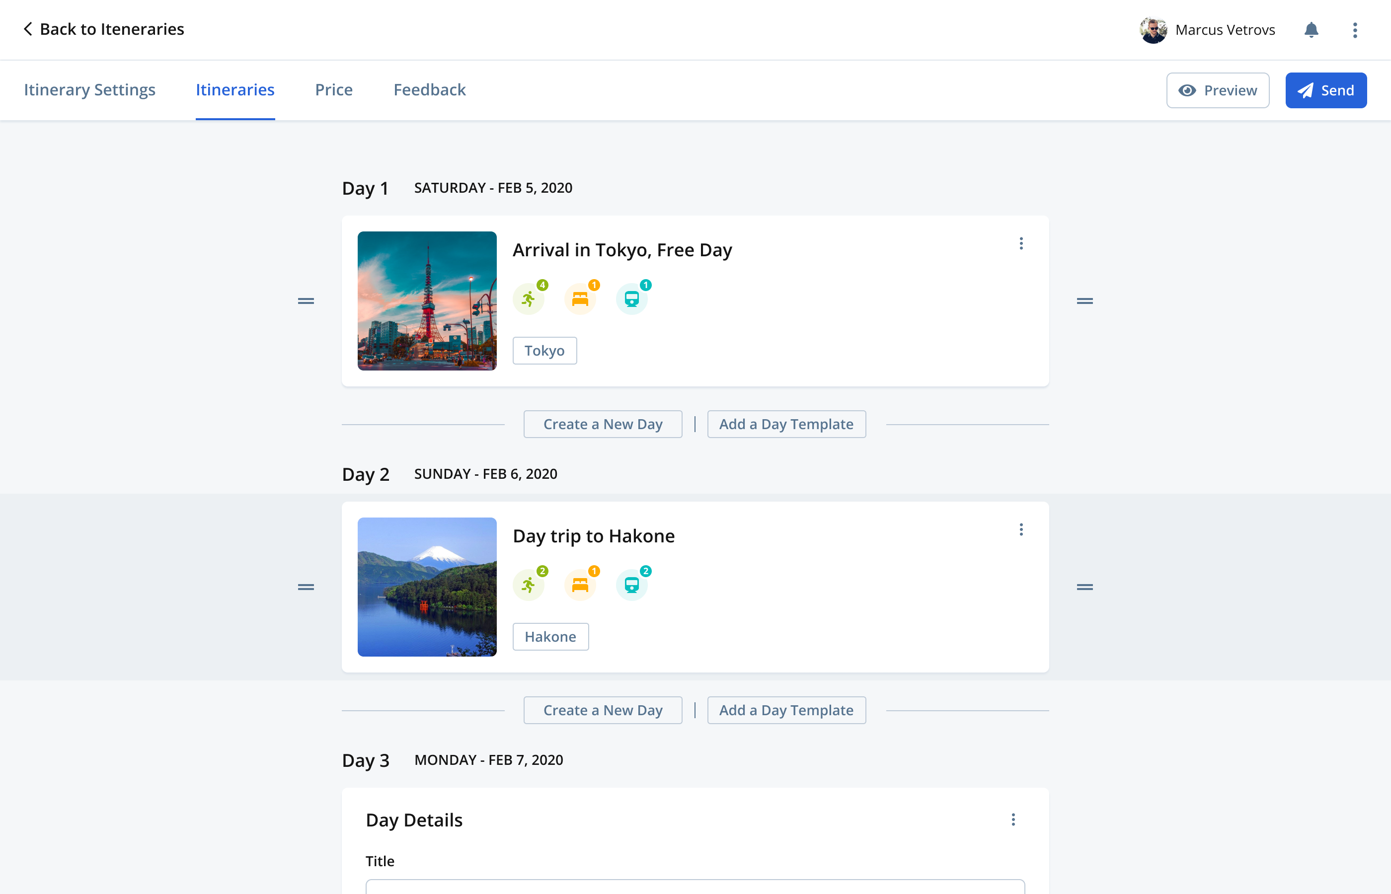Viewport: 1391px width, 894px height.
Task: Click the Day 1 transport train icon
Action: tap(631, 299)
